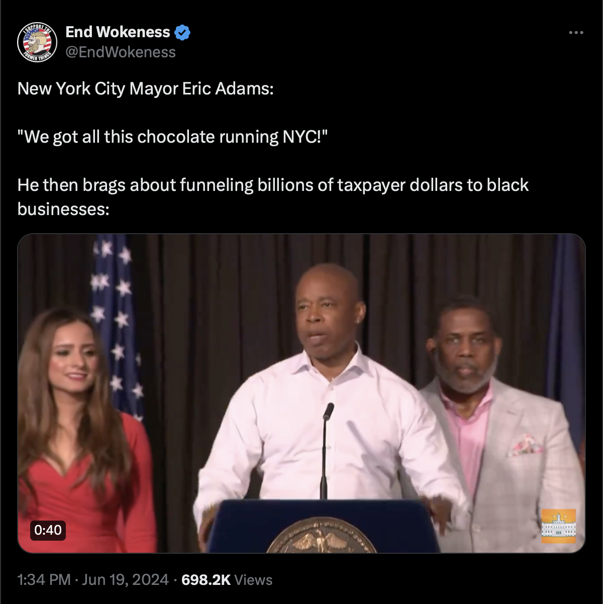
Task: Click the 'New York City Mayor Eric Adams:' line
Action: 146,88
